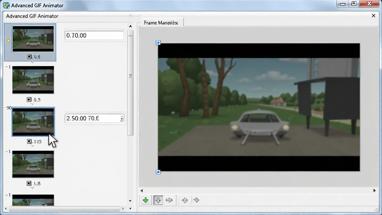The width and height of the screenshot is (382, 215).
Task: Click the frame list vertical scrollbar up arrow
Action: [130, 26]
